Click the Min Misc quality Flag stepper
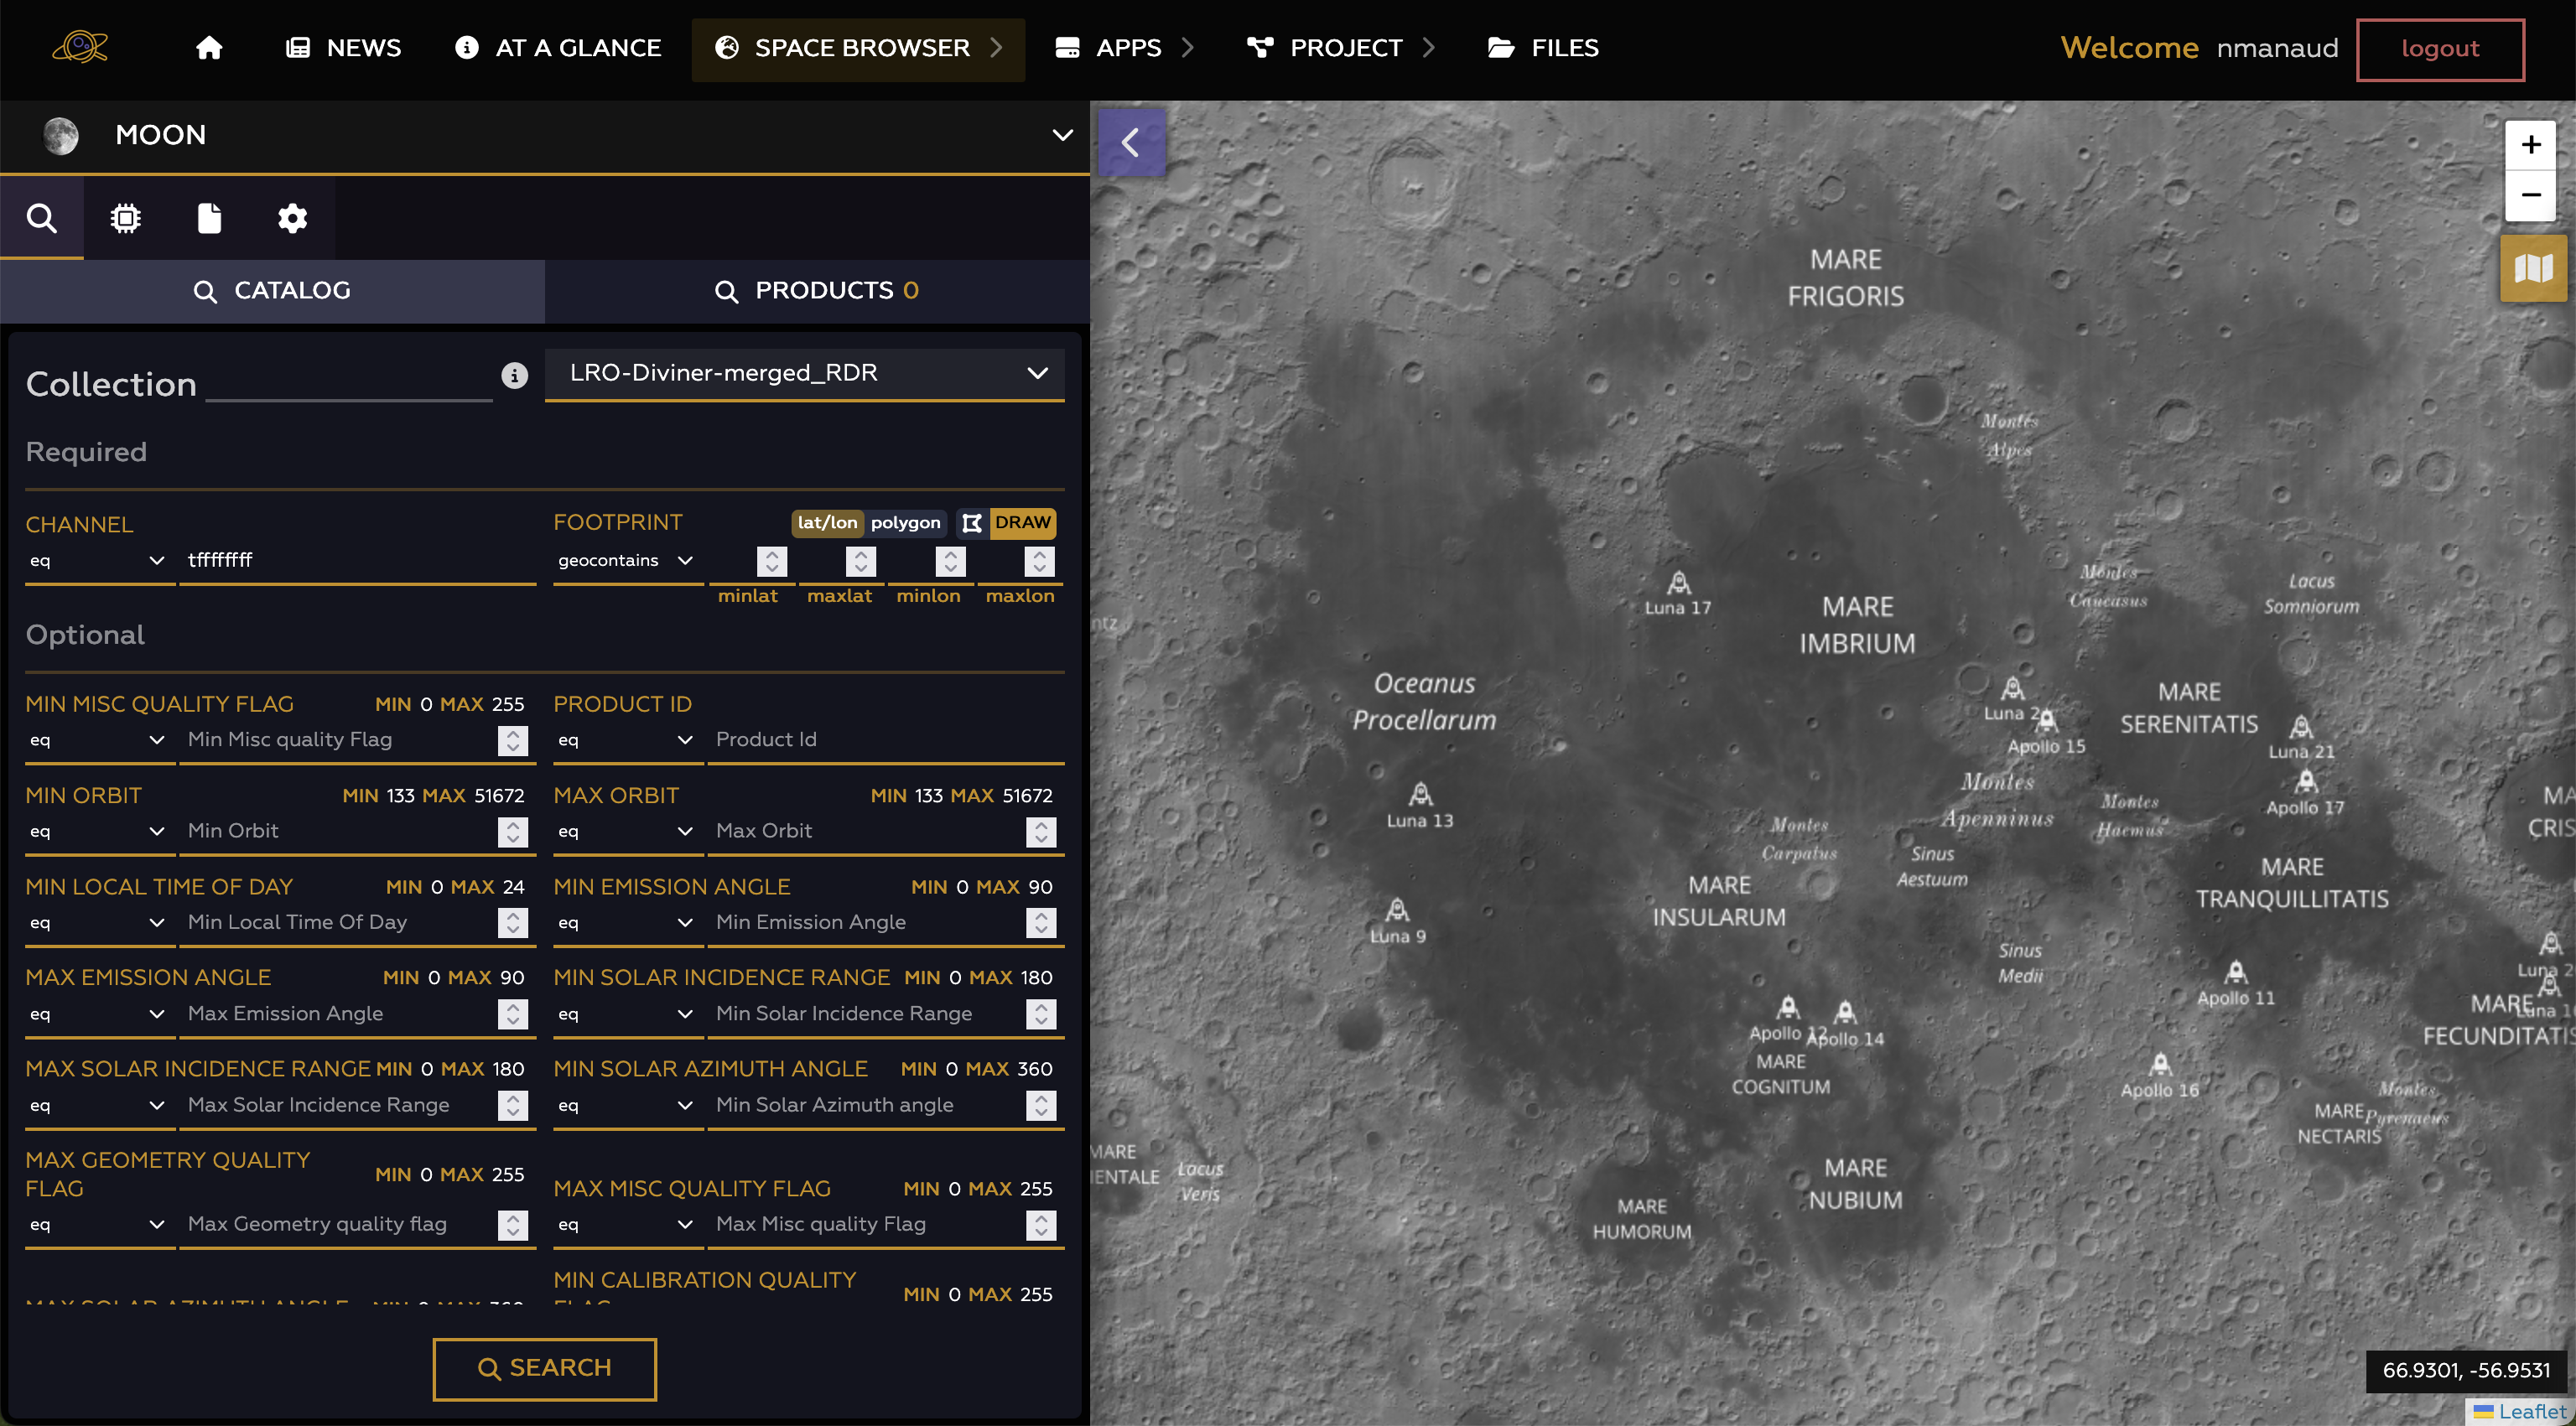Image resolution: width=2576 pixels, height=1426 pixels. [512, 740]
